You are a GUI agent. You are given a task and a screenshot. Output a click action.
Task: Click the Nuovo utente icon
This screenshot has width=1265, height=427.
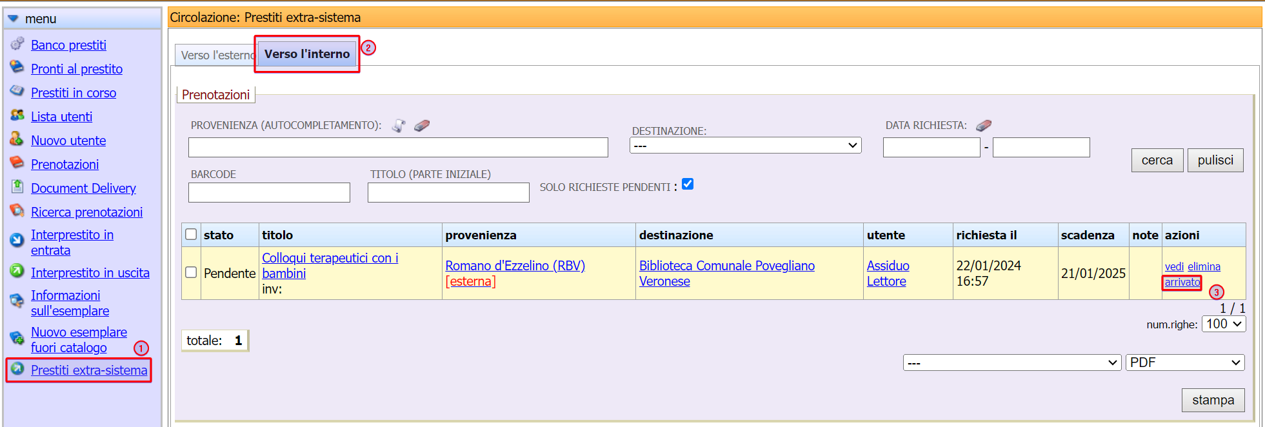point(17,139)
